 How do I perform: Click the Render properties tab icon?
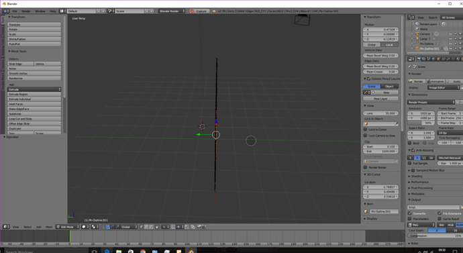pyautogui.click(x=419, y=59)
